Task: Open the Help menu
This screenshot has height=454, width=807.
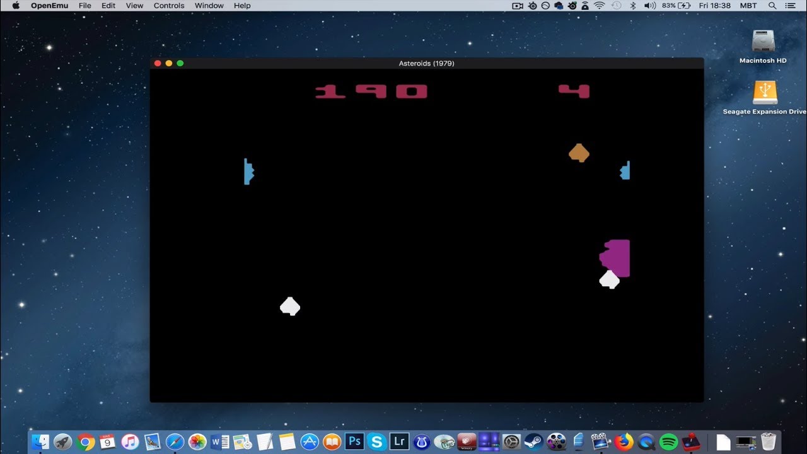Action: coord(242,6)
